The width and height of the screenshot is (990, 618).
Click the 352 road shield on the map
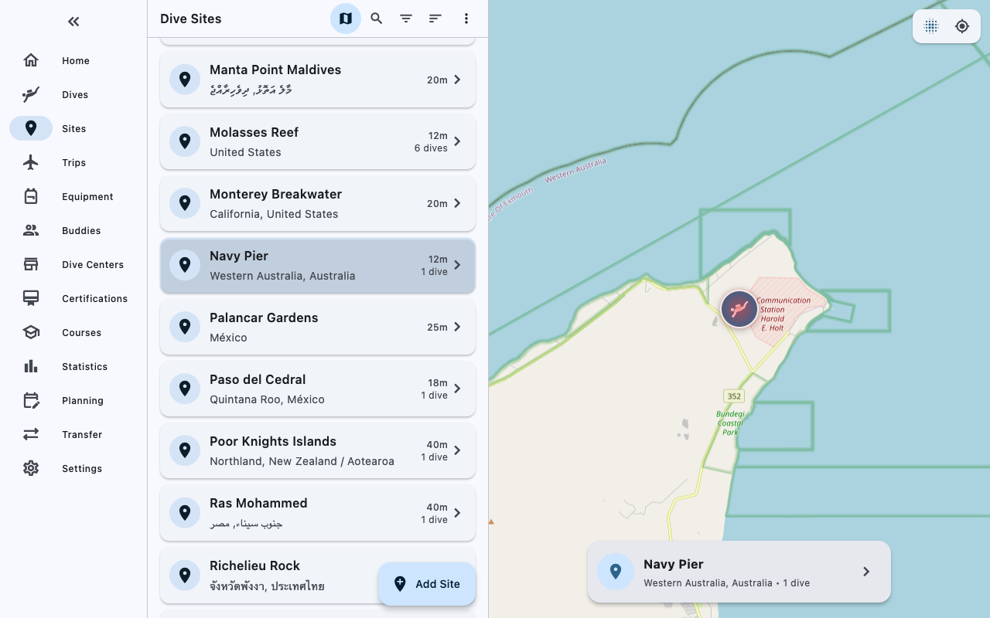point(734,396)
